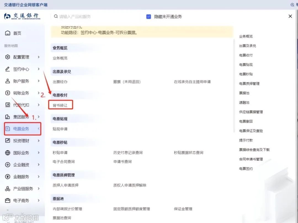This screenshot has height=223, width=298.
Task: Click the 账户服务 person icon
Action: [x=8, y=81]
